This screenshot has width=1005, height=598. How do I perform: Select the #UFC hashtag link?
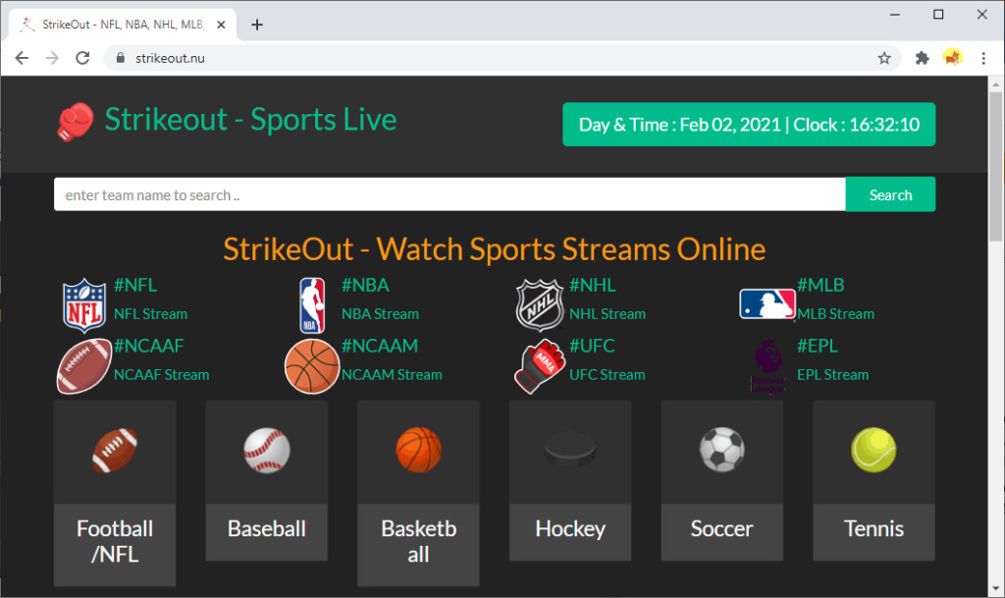[592, 346]
